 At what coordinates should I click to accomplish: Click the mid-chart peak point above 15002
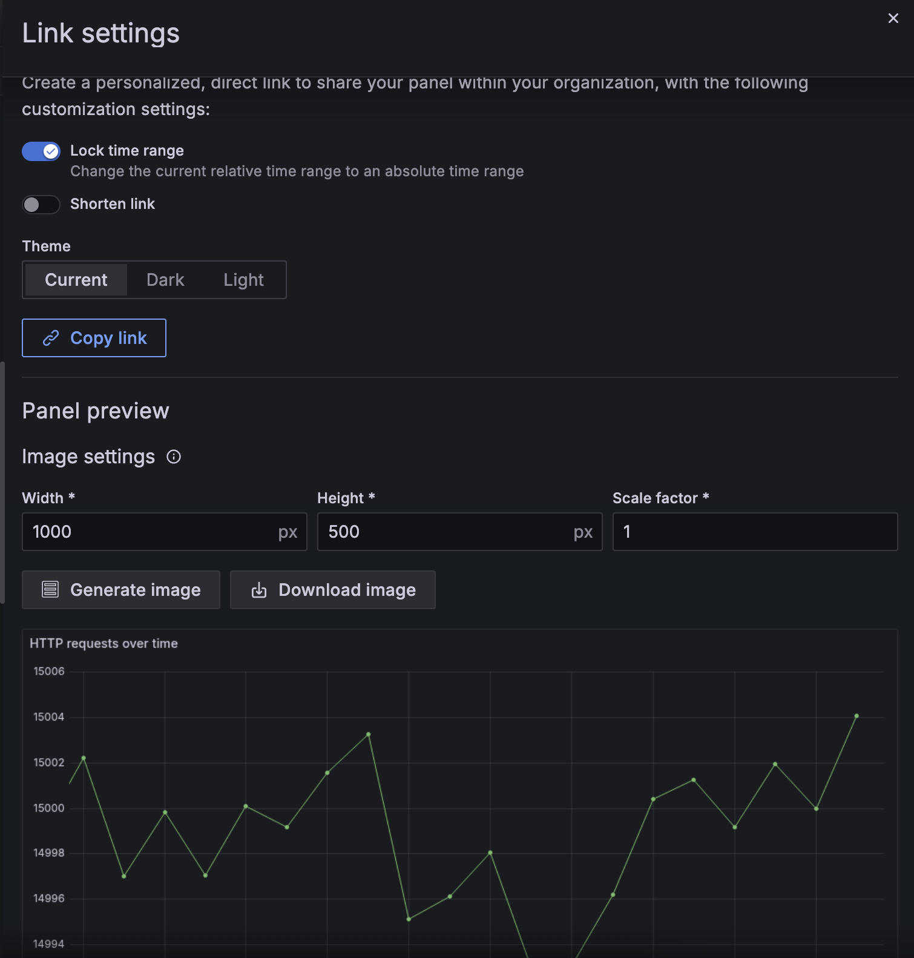369,735
